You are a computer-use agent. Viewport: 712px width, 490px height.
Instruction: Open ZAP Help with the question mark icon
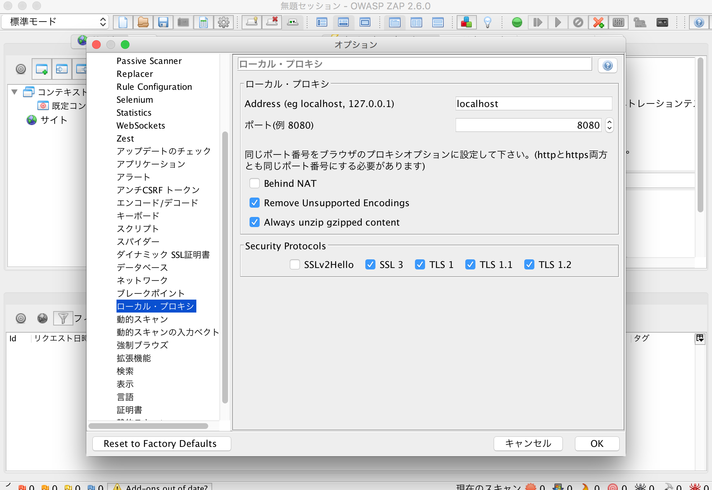(699, 22)
